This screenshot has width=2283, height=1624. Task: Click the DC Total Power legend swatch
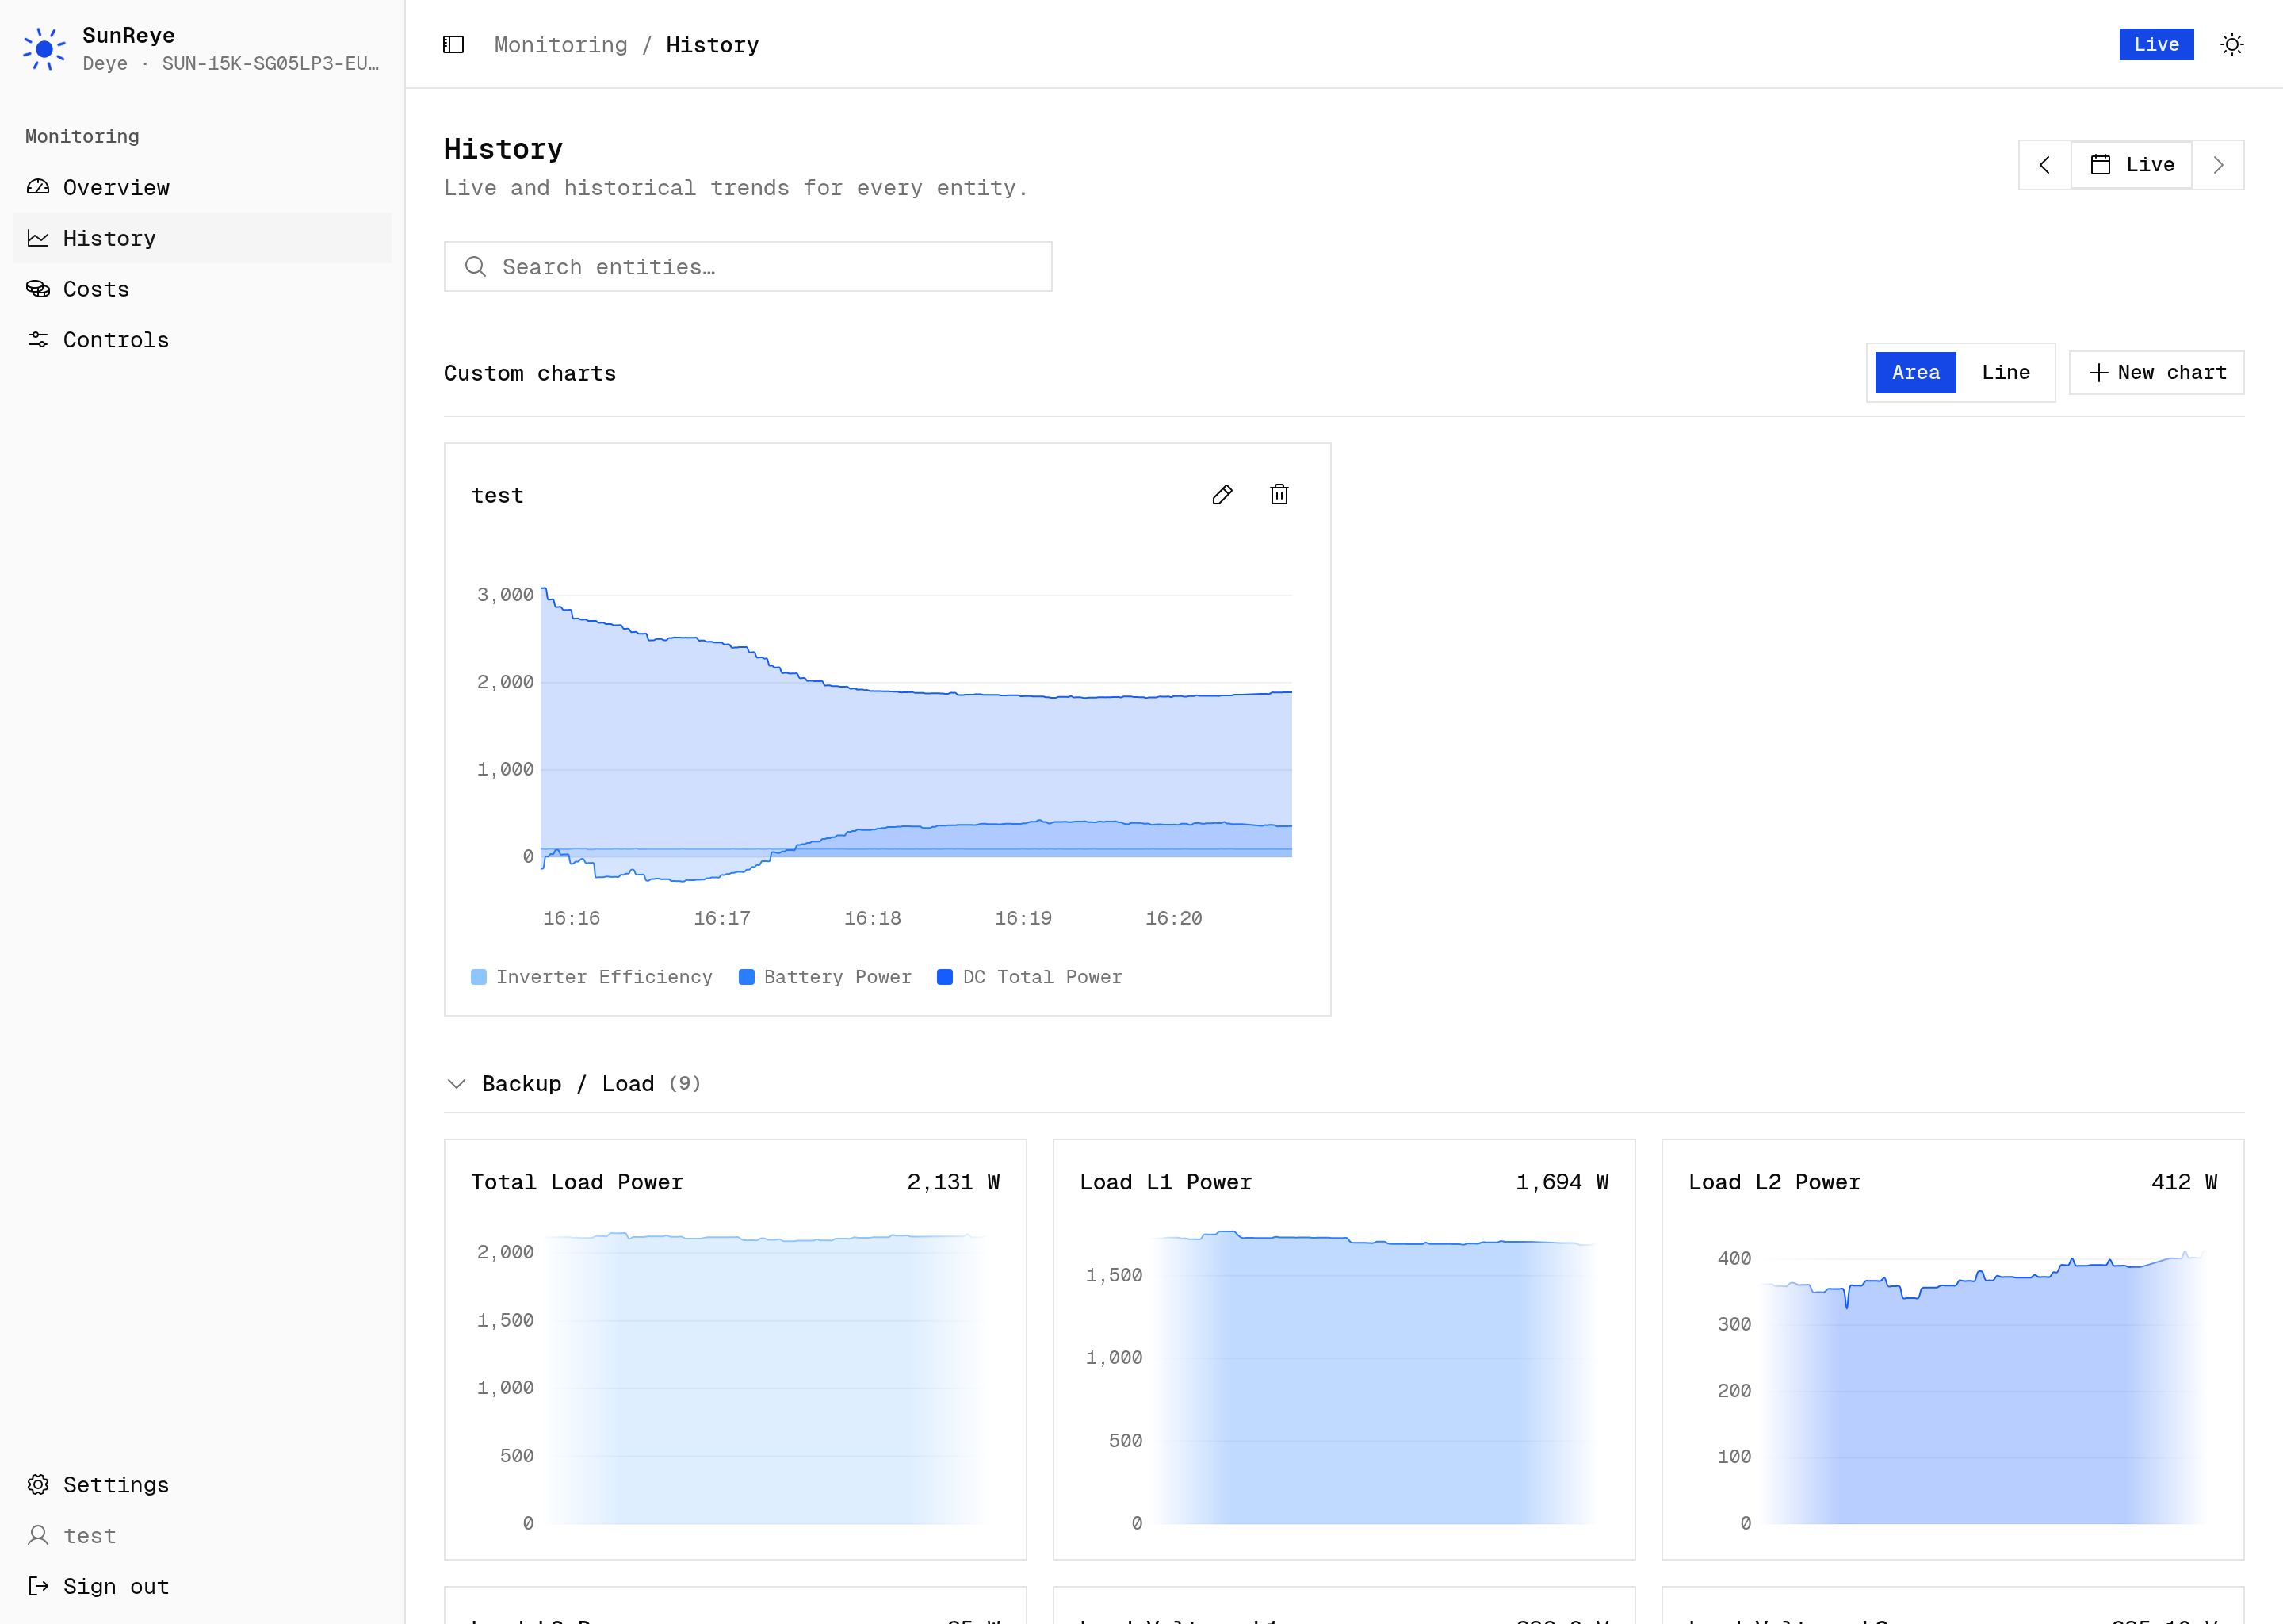945,977
